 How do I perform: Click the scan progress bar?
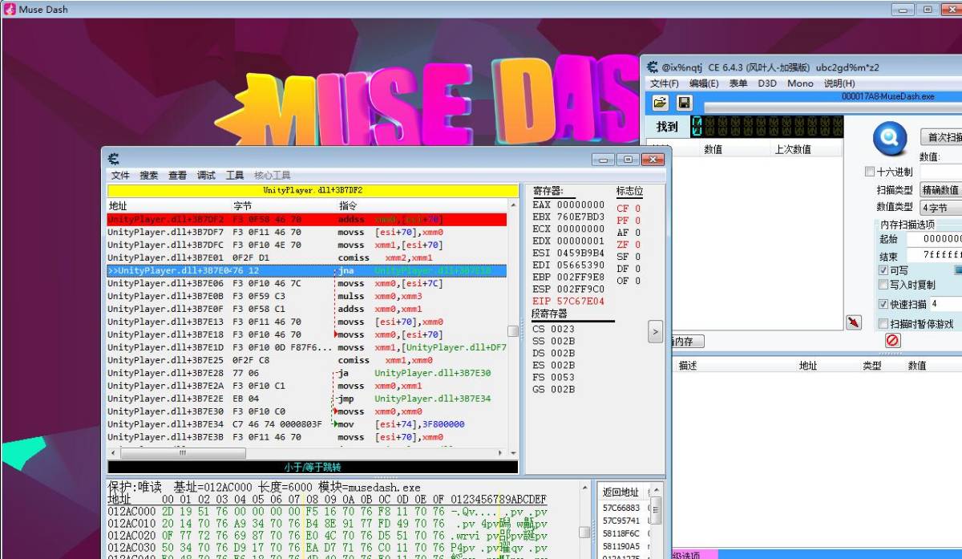pyautogui.click(x=833, y=107)
